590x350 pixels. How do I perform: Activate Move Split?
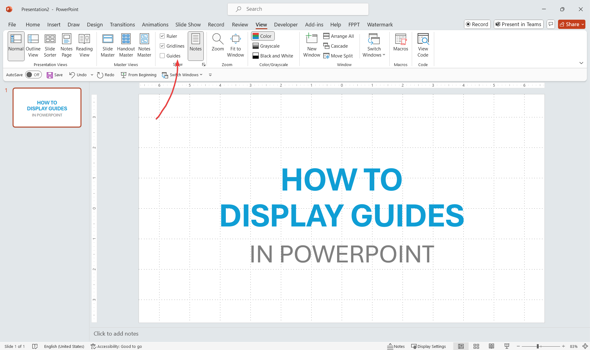[x=338, y=56]
